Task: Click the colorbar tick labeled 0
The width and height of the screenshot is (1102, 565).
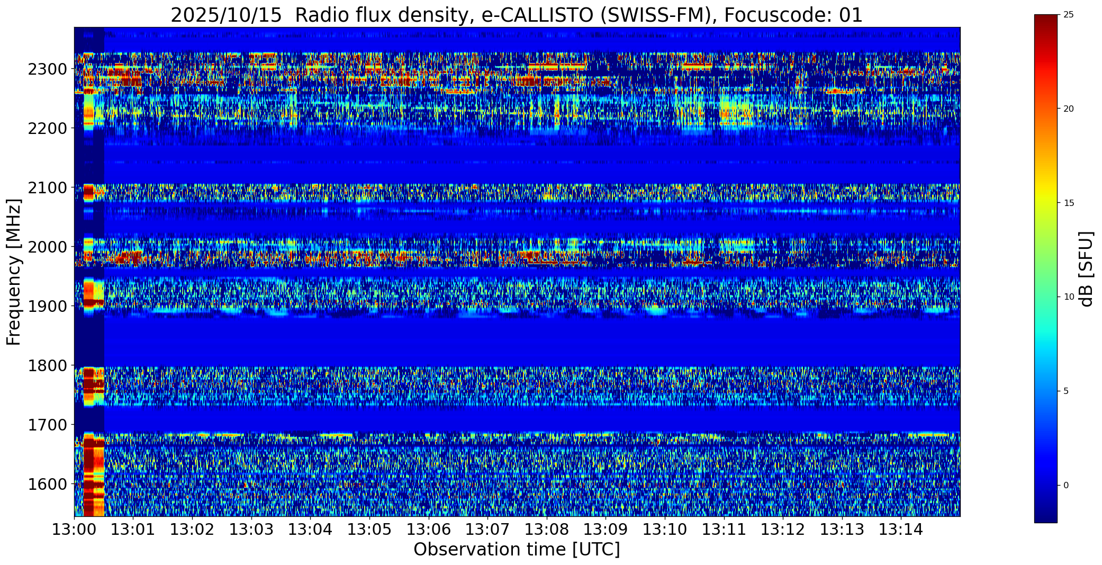Action: pyautogui.click(x=1066, y=485)
